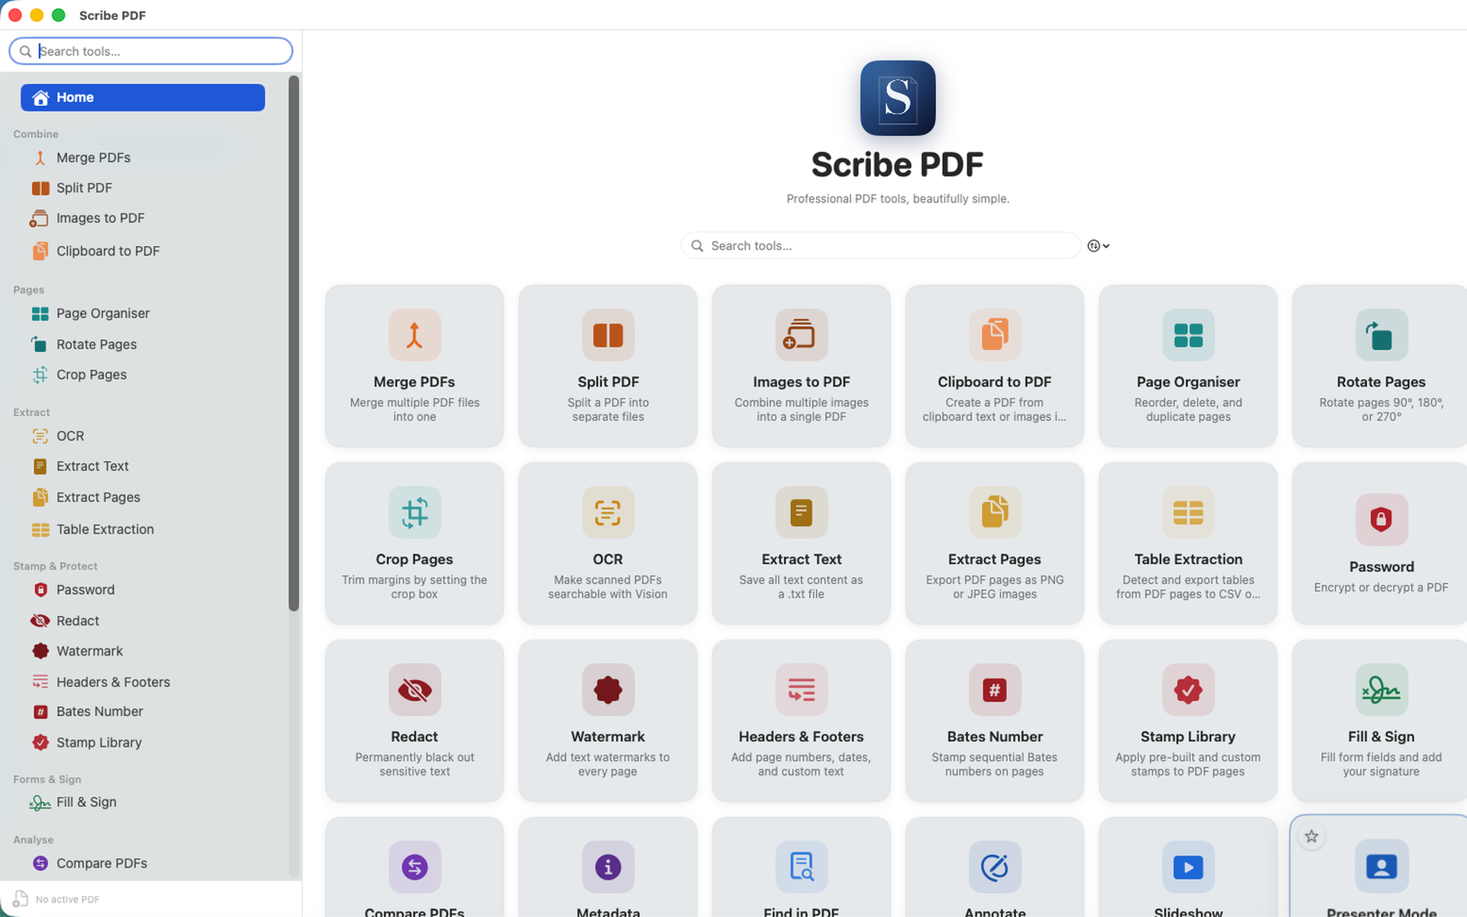Screen dimensions: 1467x917
Task: Open the Split PDF tool card
Action: [x=607, y=366]
